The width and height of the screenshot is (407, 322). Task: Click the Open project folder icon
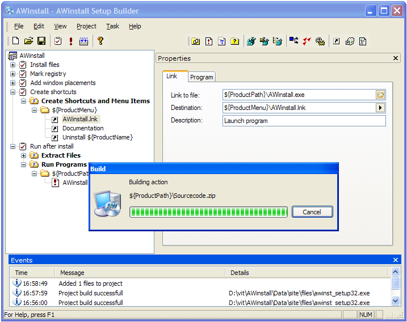[x=28, y=41]
